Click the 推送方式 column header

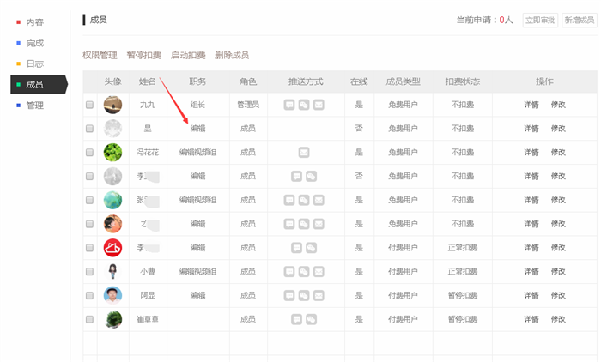pyautogui.click(x=306, y=81)
